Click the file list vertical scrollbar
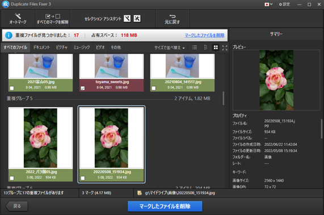 (224, 98)
